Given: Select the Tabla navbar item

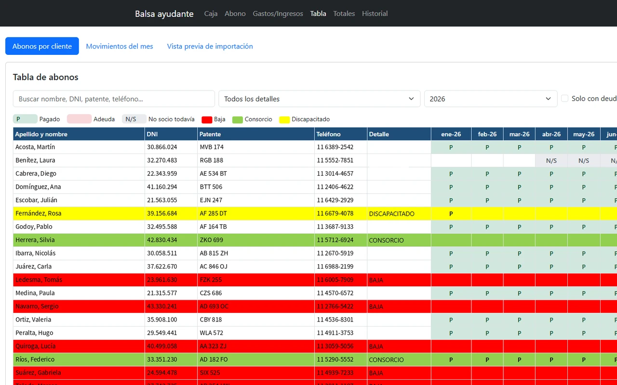Looking at the screenshot, I should [318, 13].
